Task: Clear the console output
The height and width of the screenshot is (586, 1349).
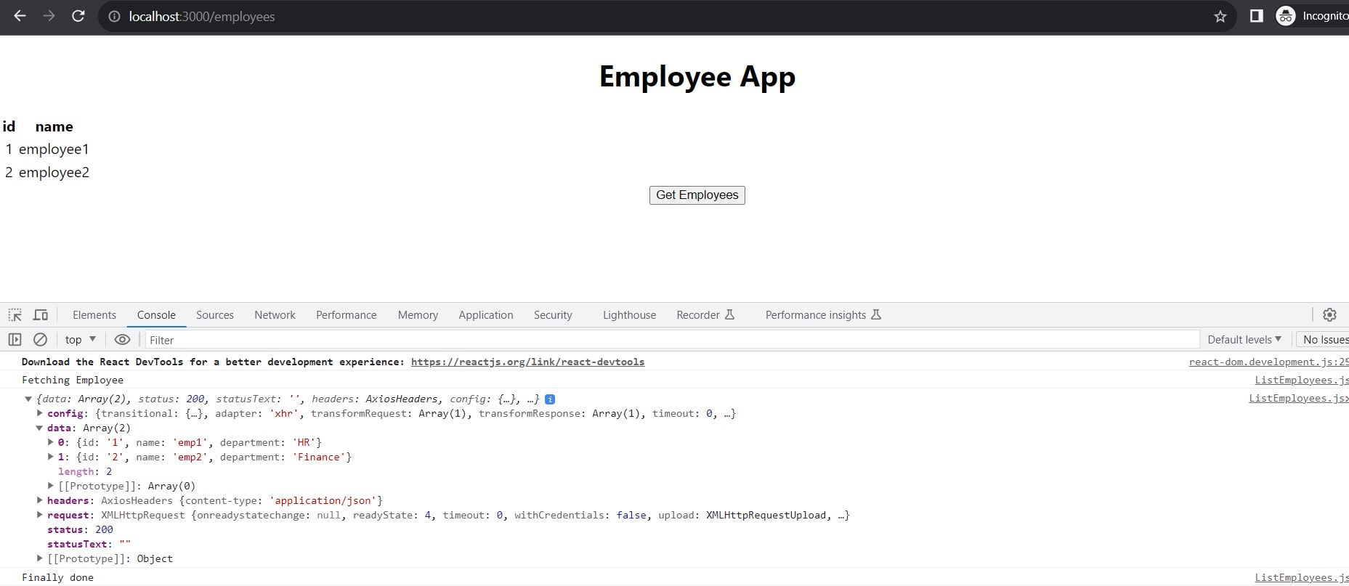Action: tap(41, 339)
